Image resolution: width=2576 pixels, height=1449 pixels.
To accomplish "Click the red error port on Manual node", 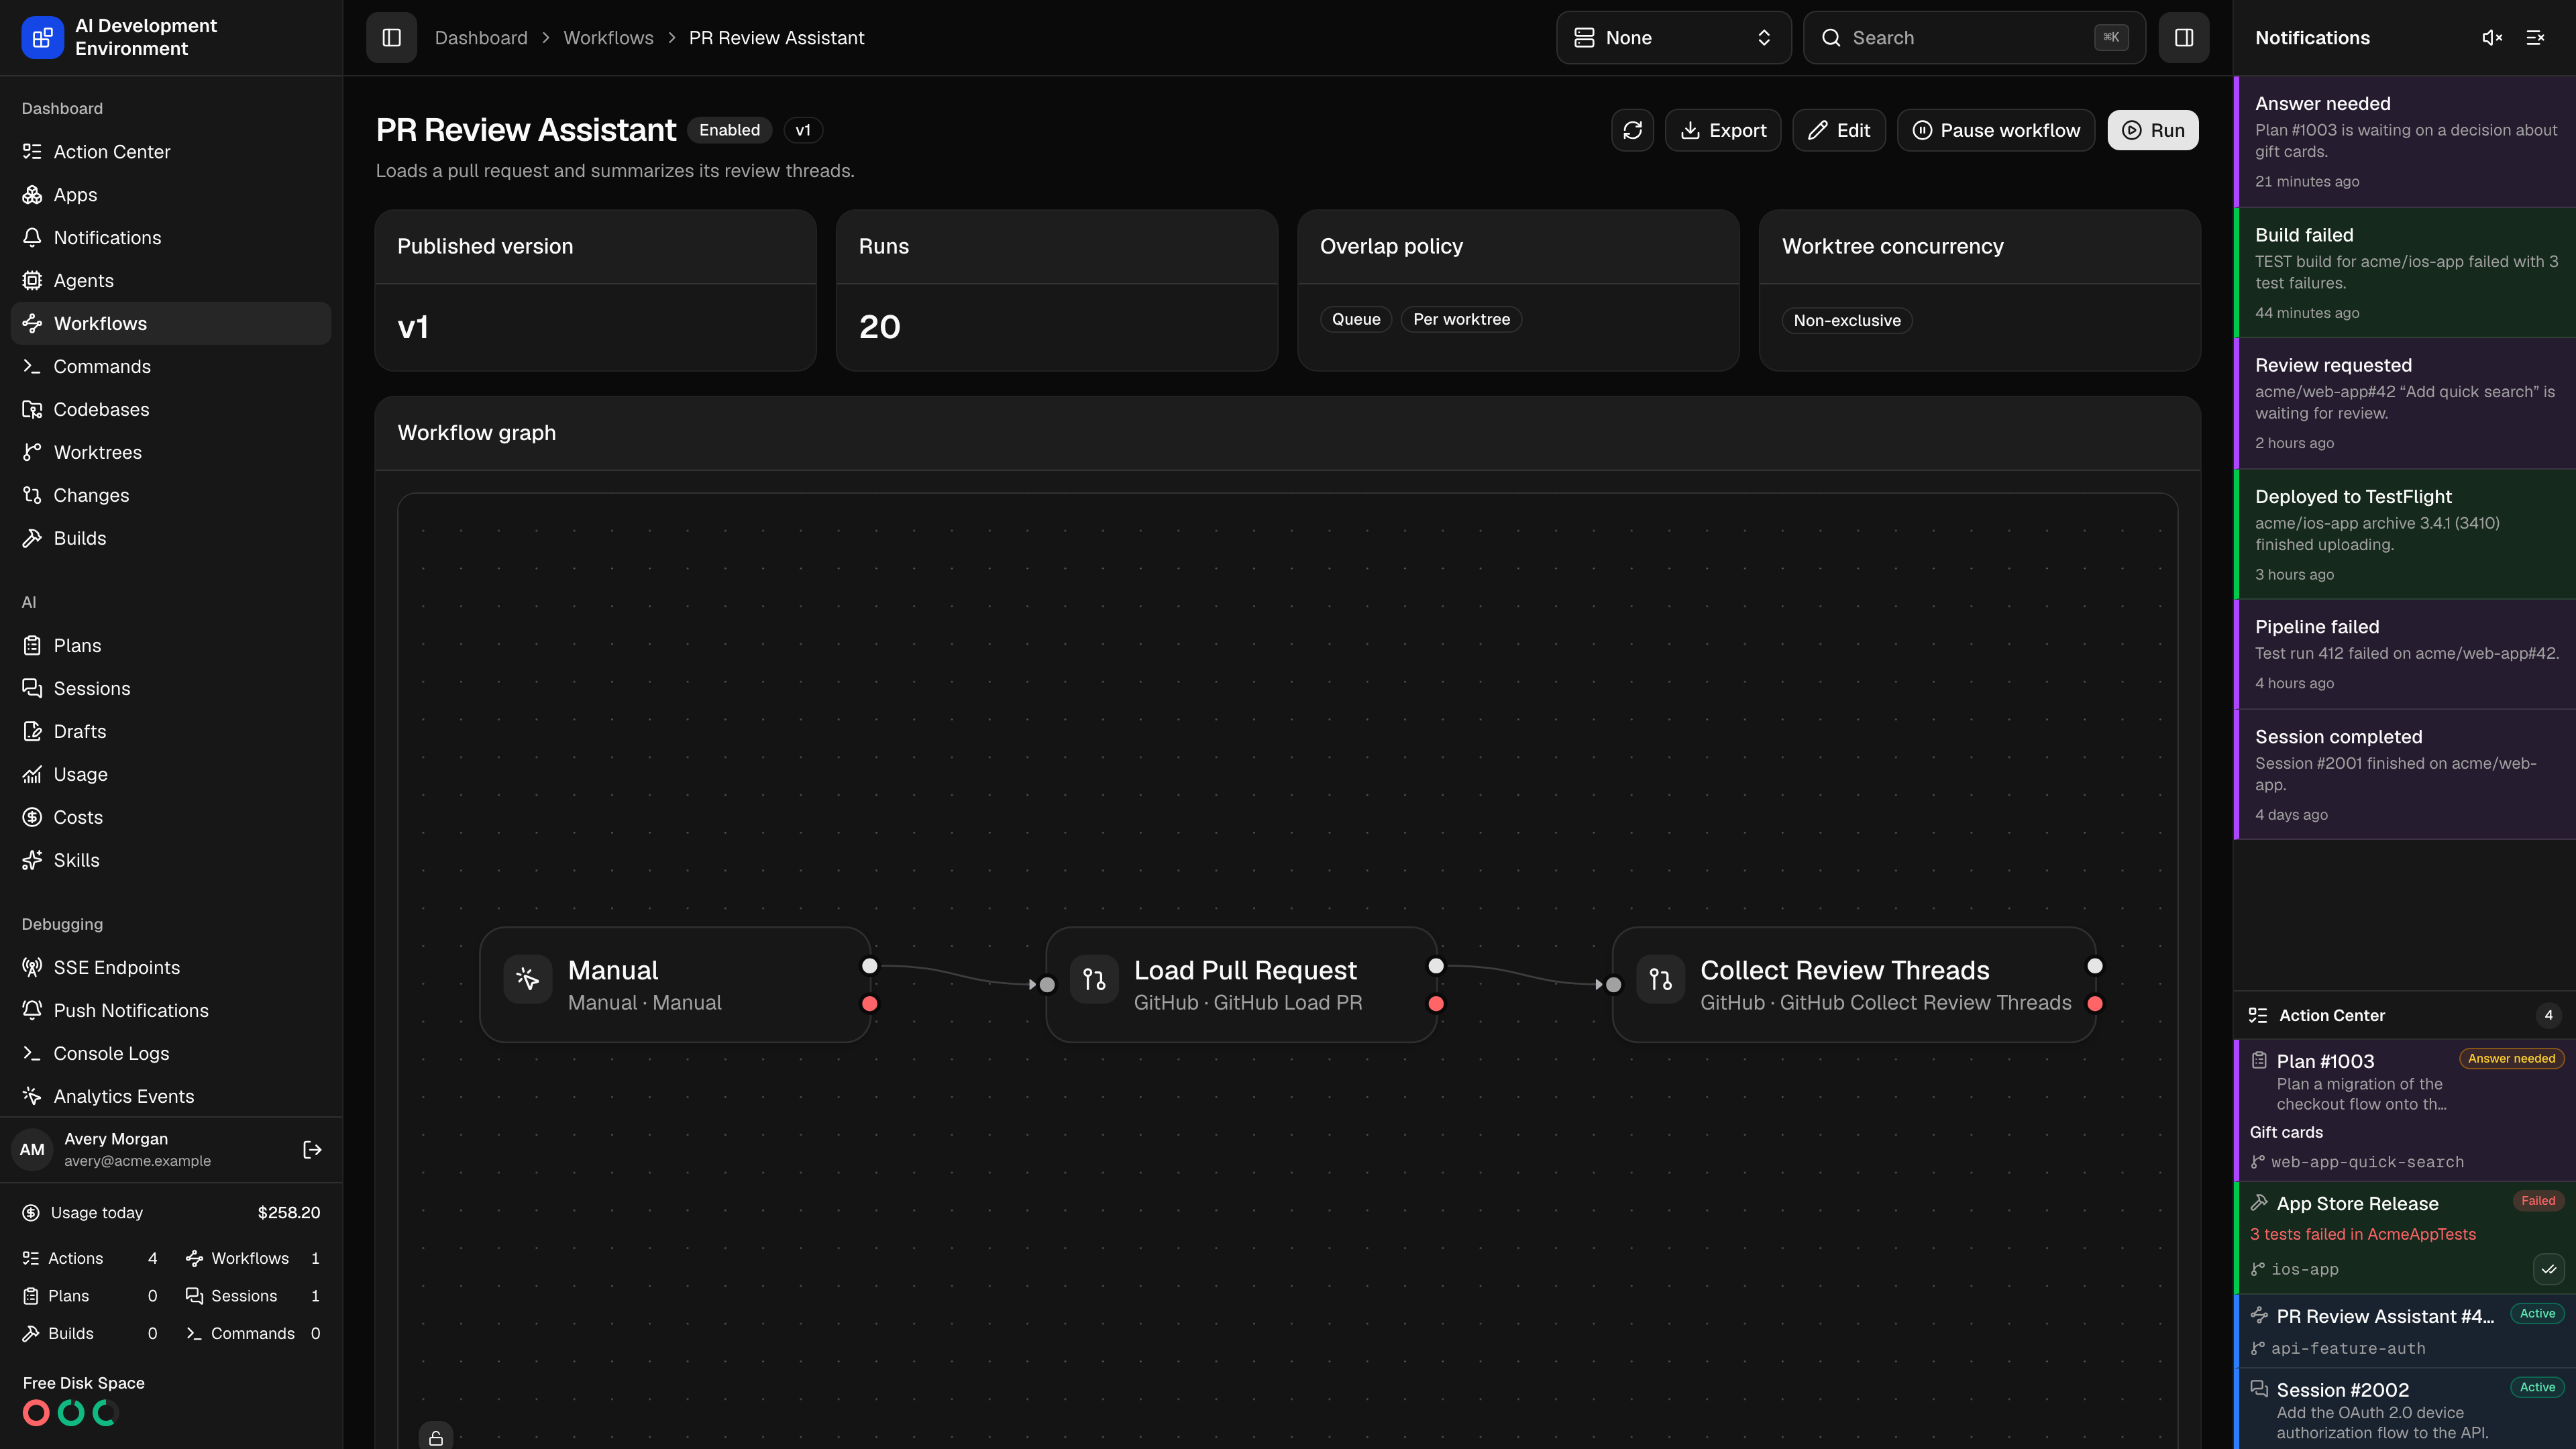I will tap(870, 1004).
